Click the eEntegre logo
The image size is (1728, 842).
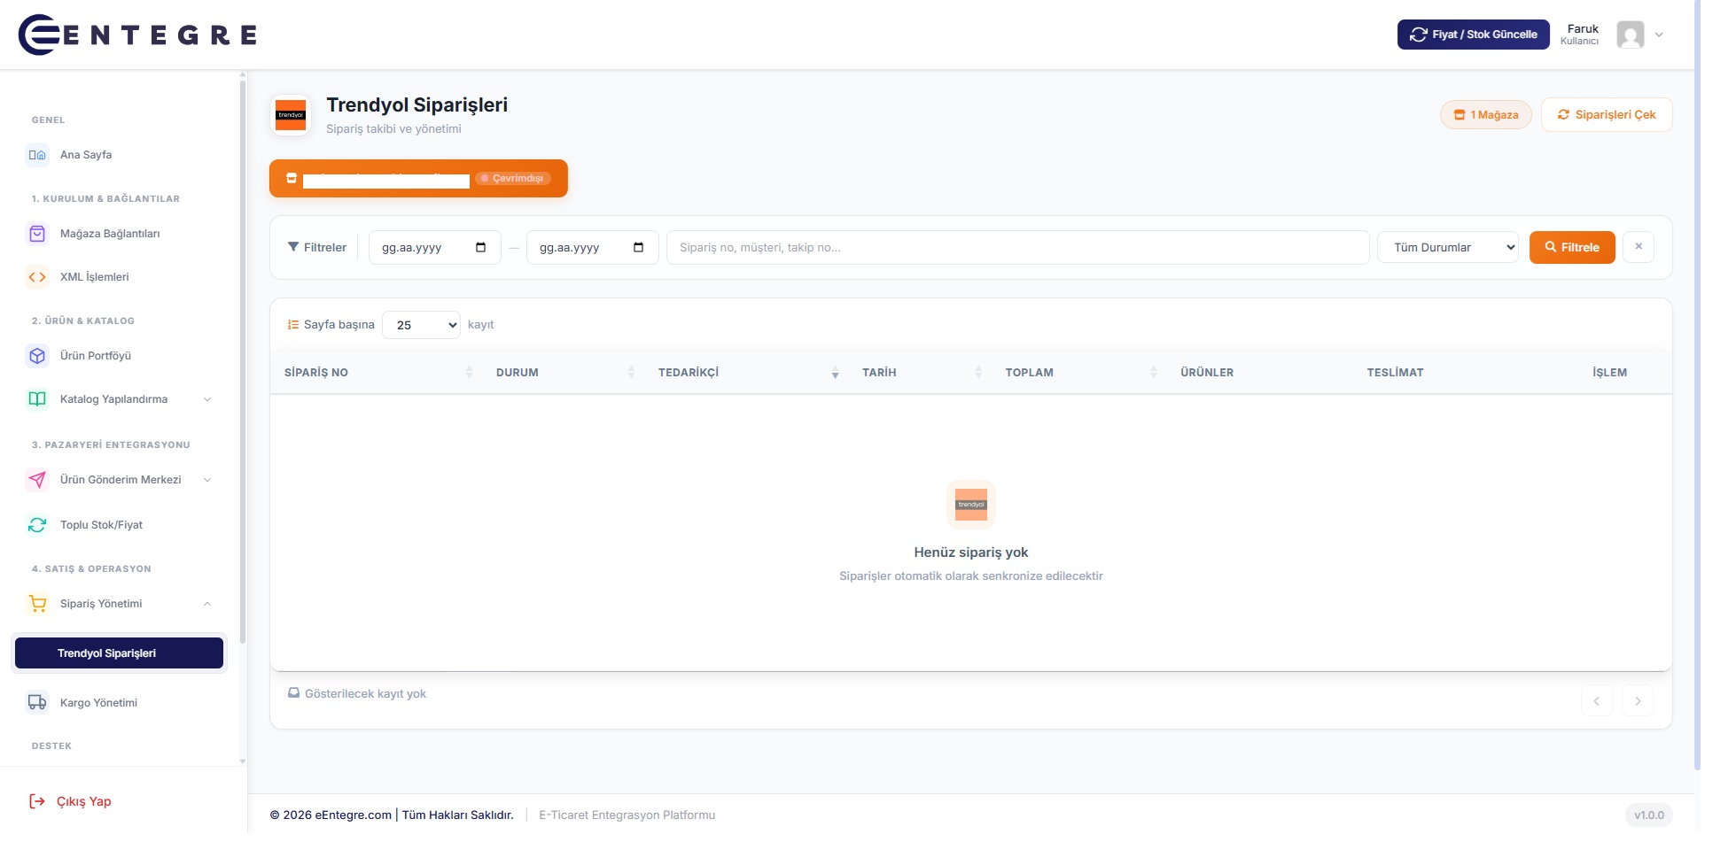coord(137,35)
